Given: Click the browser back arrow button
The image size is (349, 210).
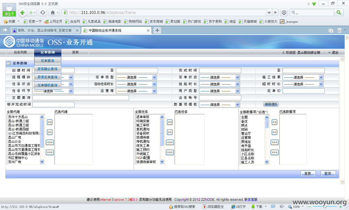Looking at the screenshot, I should pos(23,12).
